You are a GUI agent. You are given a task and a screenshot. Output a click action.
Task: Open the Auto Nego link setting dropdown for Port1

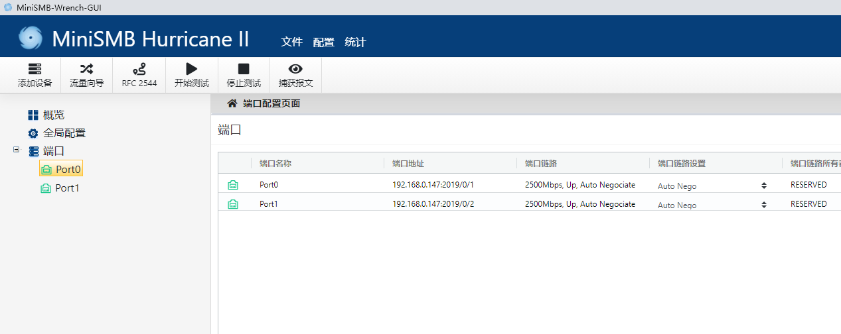coord(712,205)
